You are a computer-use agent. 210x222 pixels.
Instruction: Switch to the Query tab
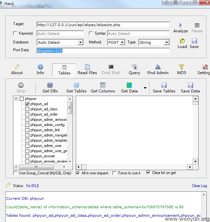[134, 70]
